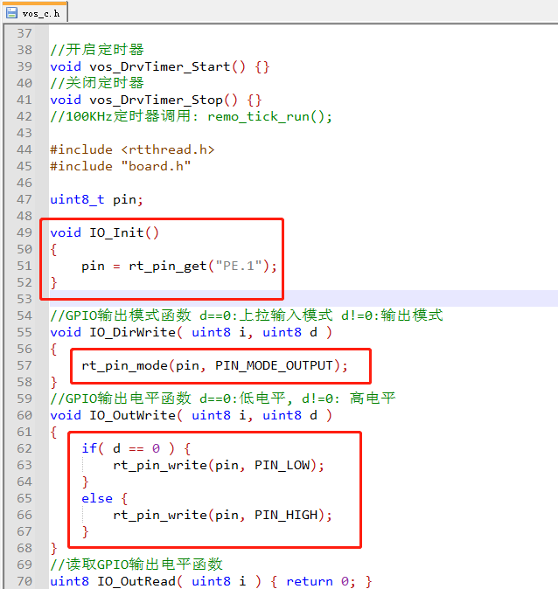Click the 'IO_DirWrite(' function name
Viewport: 558px width, 589px height.
point(136,332)
